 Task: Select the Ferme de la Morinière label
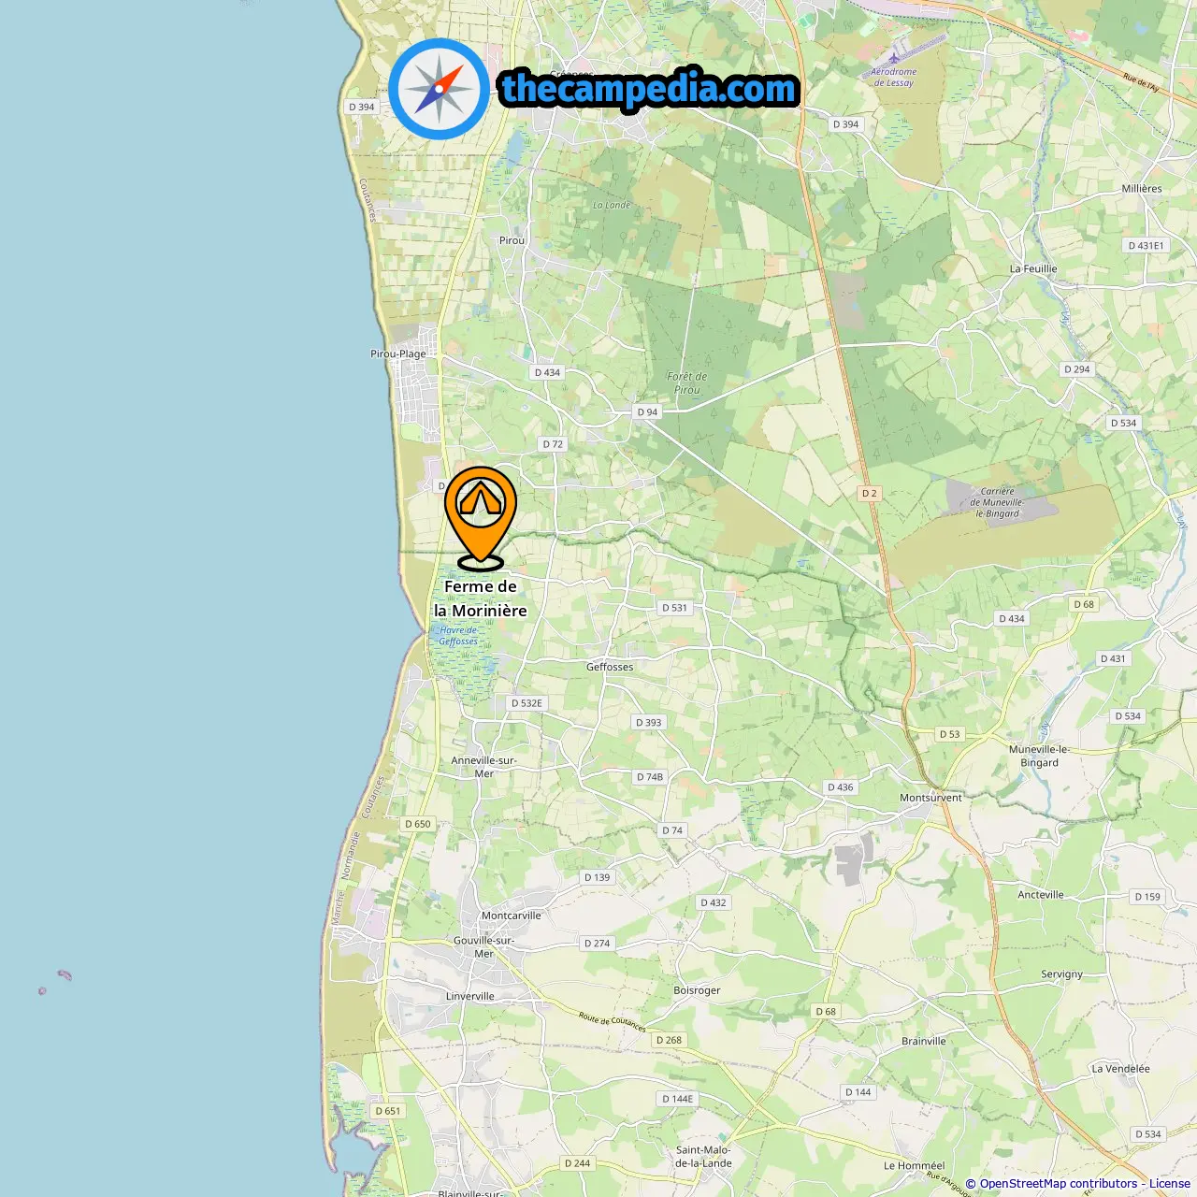tap(481, 598)
